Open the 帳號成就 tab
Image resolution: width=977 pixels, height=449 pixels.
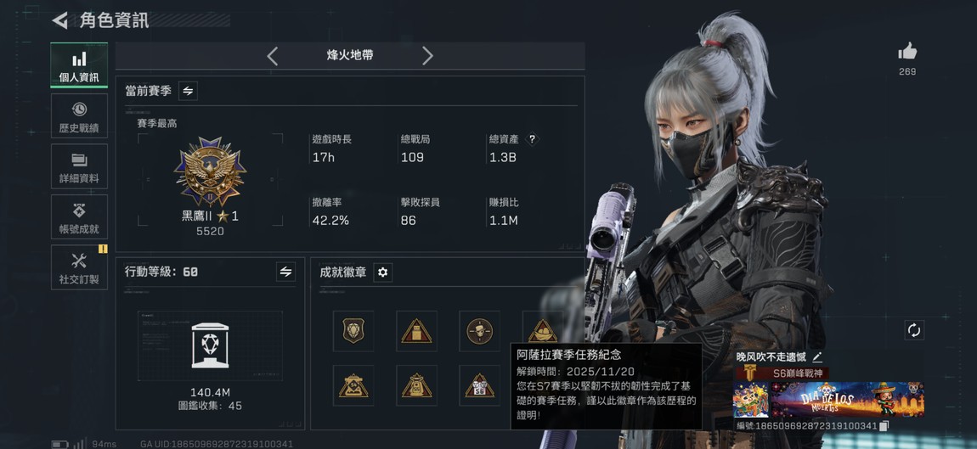point(79,216)
